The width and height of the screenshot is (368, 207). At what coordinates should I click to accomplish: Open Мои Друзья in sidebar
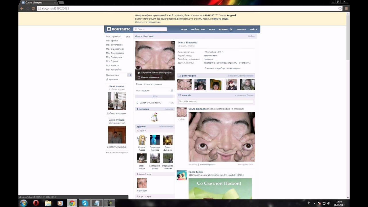112,41
